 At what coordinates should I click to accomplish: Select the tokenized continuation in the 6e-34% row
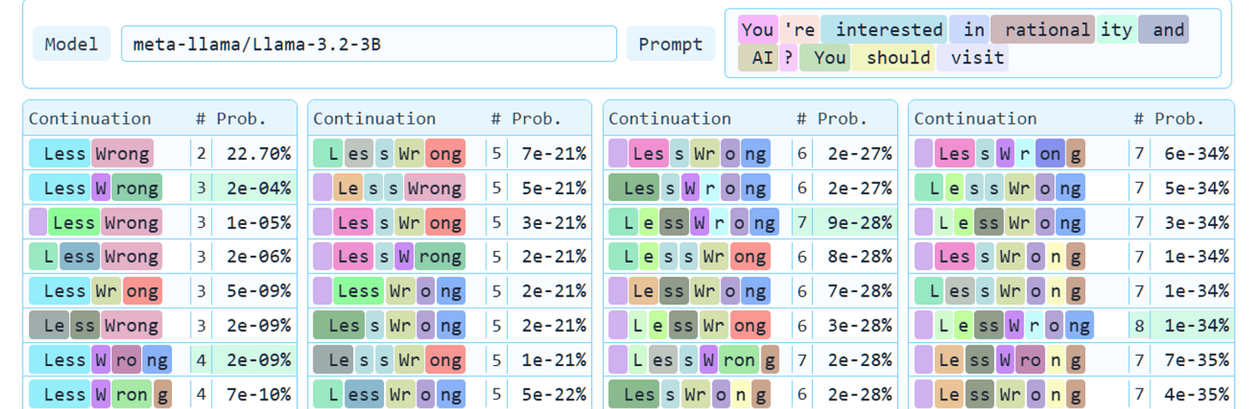pyautogui.click(x=999, y=154)
